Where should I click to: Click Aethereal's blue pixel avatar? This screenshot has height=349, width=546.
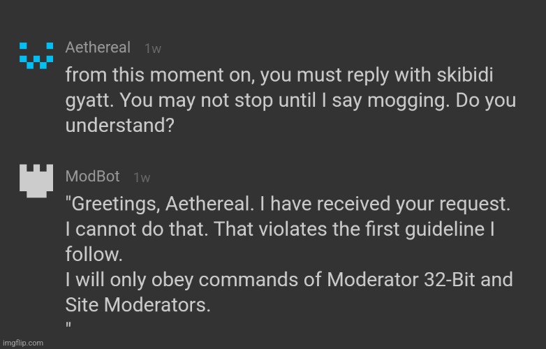[34, 55]
